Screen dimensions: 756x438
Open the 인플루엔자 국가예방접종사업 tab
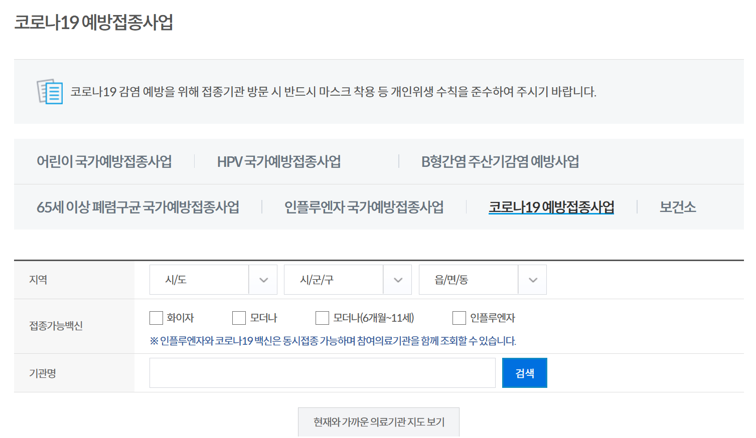pyautogui.click(x=364, y=206)
